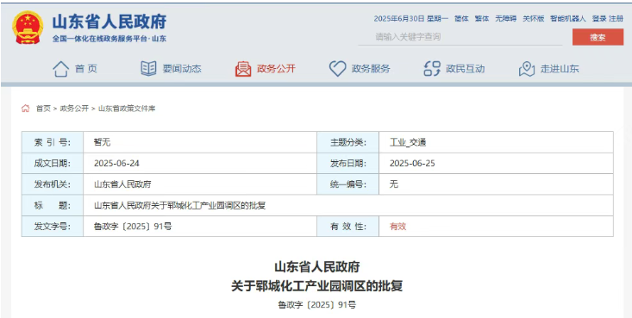Click the red 有效 validity status
Image resolution: width=632 pixels, height=318 pixels.
pyautogui.click(x=397, y=227)
